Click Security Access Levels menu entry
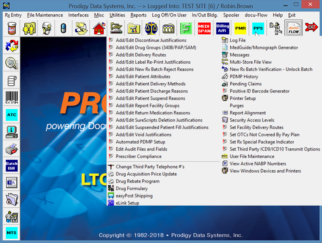 tap(252, 120)
